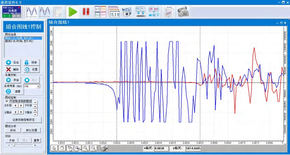
Task: Select 图线2 in the curve list
Action: [19, 41]
